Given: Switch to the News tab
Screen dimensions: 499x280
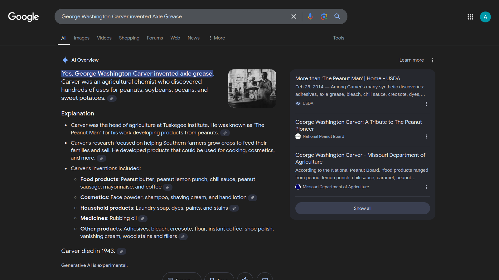Looking at the screenshot, I should coord(194,38).
